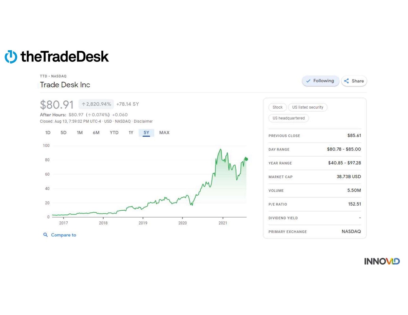Viewport: 408px width, 315px height.
Task: Switch chart to 6M range
Action: click(x=96, y=133)
